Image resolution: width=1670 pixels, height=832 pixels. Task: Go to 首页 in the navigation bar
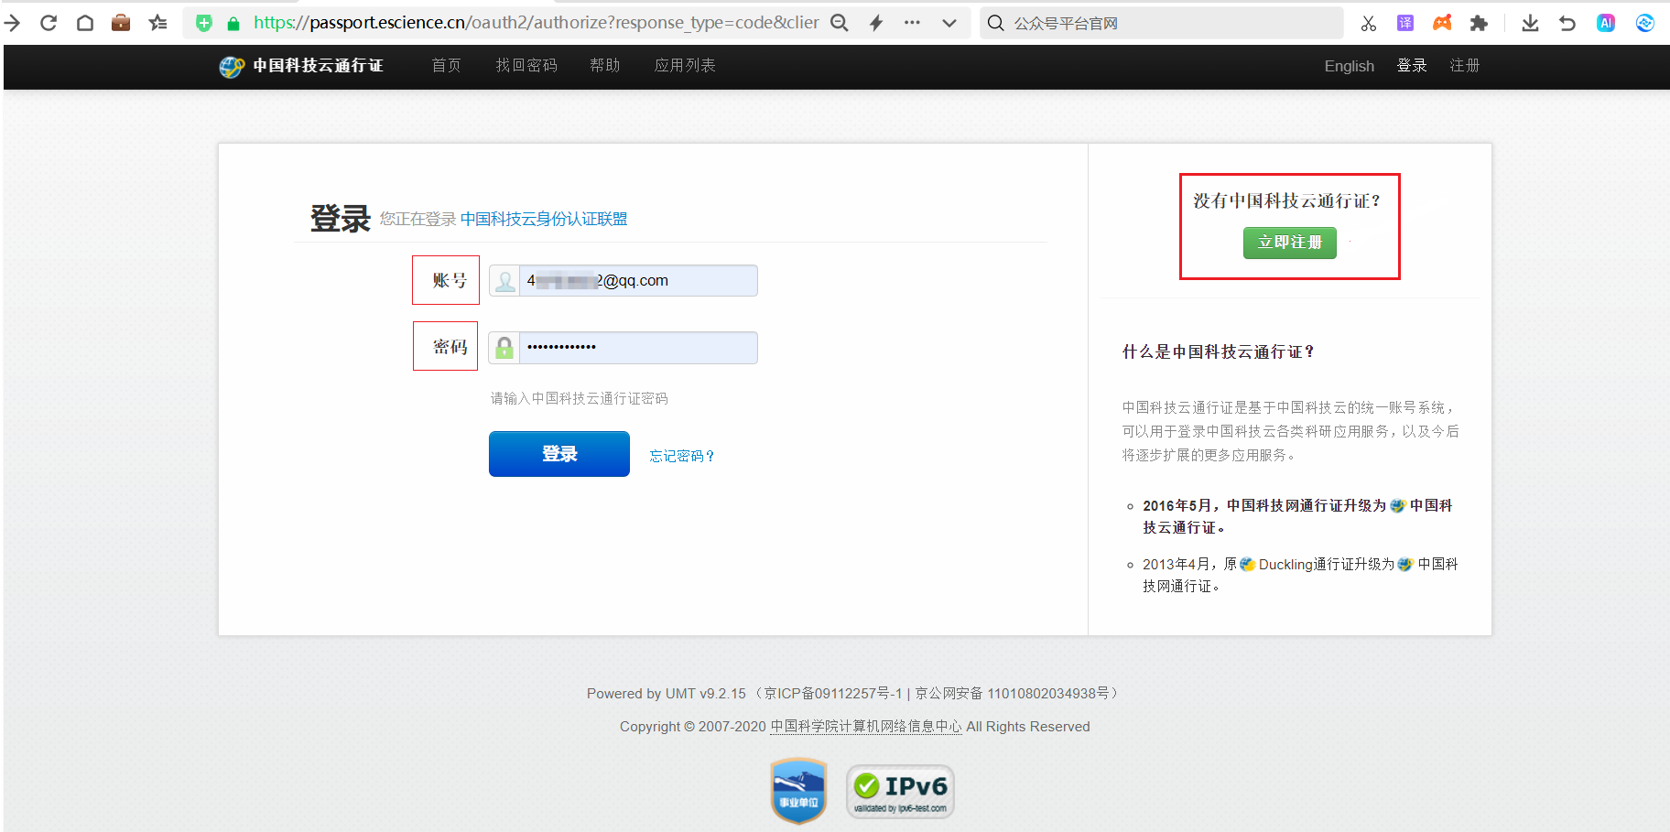coord(447,66)
